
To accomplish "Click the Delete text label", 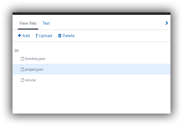I will tap(69, 36).
